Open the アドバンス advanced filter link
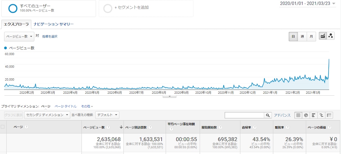Screen dimensions: 341x154 click(282, 115)
